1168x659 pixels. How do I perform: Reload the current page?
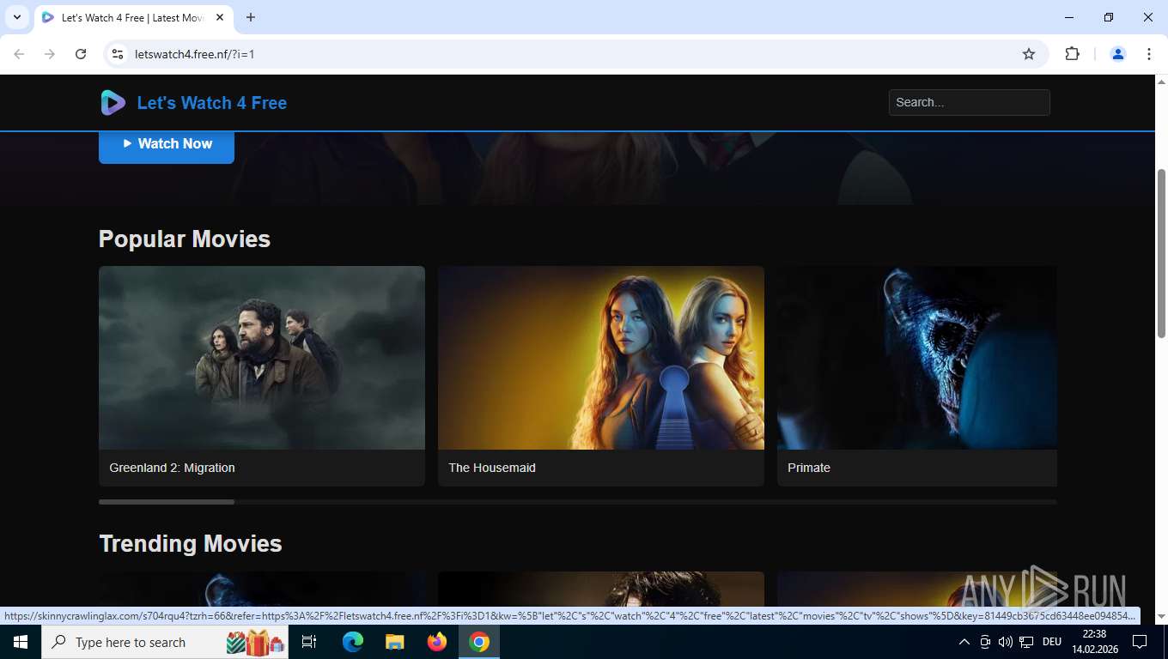click(x=81, y=54)
